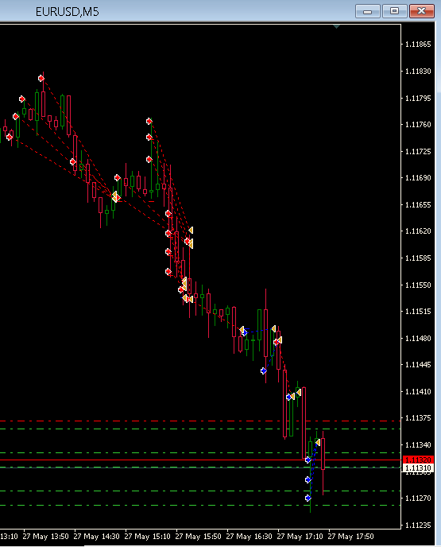Select the red sell arrow near 1.11760
The height and width of the screenshot is (547, 441).
click(x=149, y=122)
